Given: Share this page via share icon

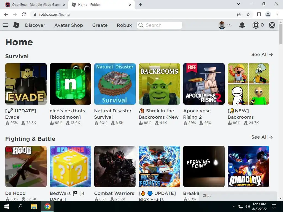Looking at the screenshot, I should pos(239,14).
